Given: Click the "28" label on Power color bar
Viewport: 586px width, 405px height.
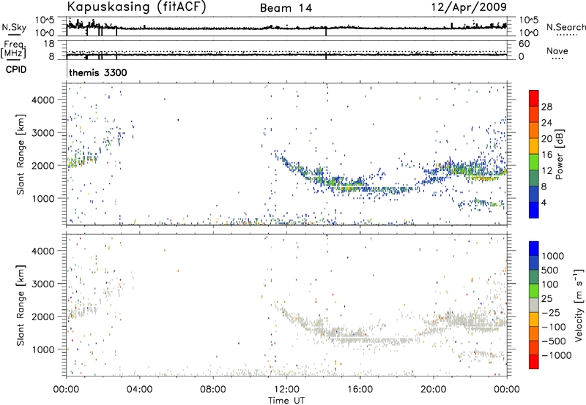Looking at the screenshot, I should point(546,107).
